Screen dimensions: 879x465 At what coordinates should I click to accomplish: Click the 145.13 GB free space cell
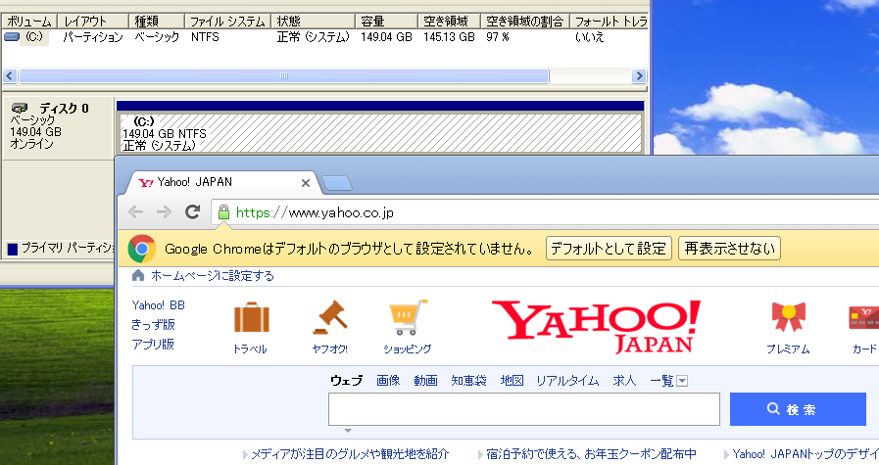point(449,37)
